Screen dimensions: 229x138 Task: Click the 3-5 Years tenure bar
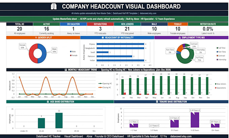tap(174, 124)
